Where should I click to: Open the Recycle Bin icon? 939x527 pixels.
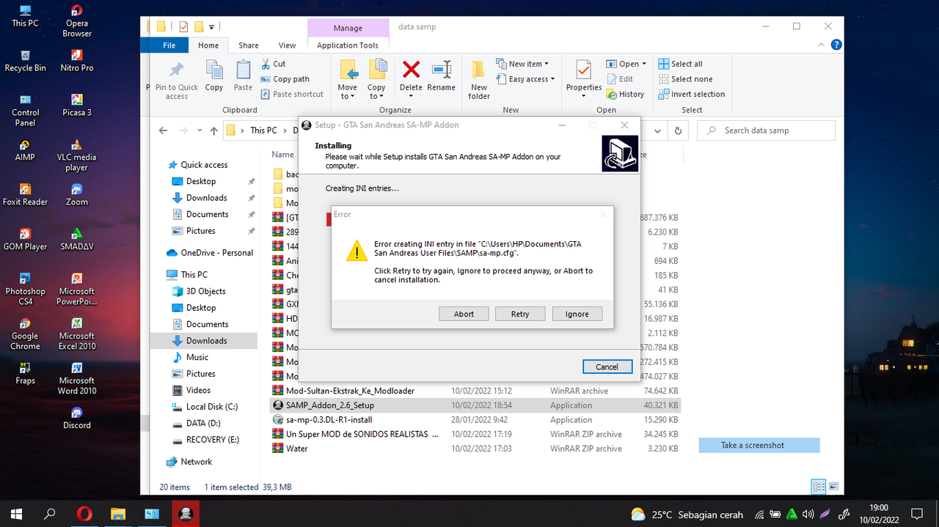coord(25,61)
